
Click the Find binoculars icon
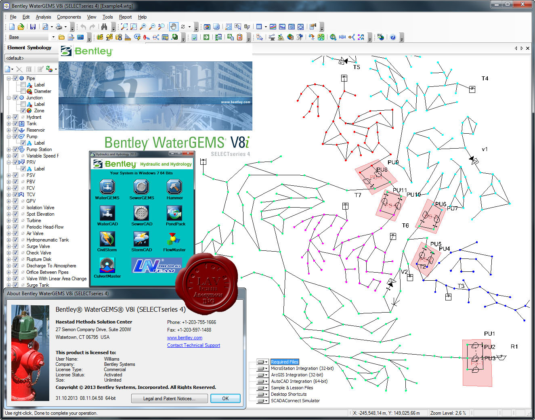104,27
